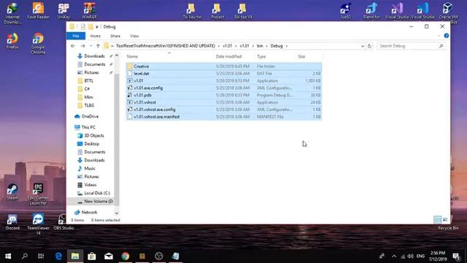Open the File tab
Viewport: 467px width, 263px height.
(x=76, y=36)
